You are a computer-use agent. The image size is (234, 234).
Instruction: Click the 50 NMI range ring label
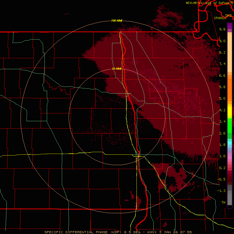point(117,69)
